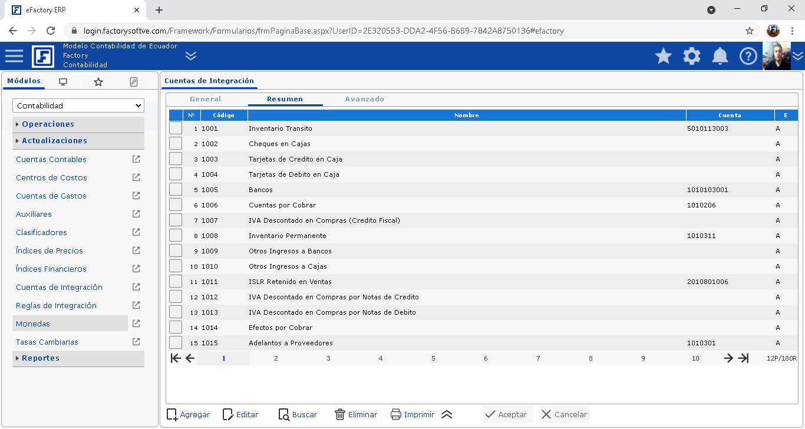Click the favorites star in header
Image resolution: width=805 pixels, height=429 pixels.
coord(664,56)
